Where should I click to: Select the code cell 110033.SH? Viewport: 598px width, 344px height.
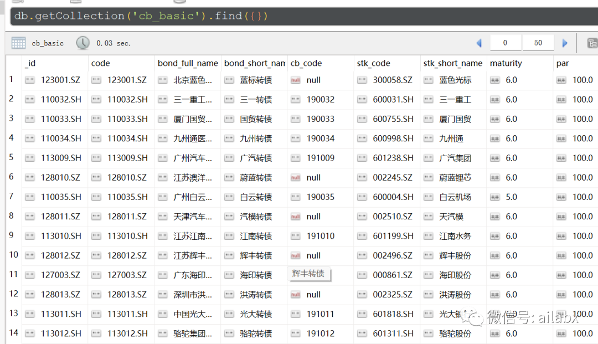pos(127,119)
